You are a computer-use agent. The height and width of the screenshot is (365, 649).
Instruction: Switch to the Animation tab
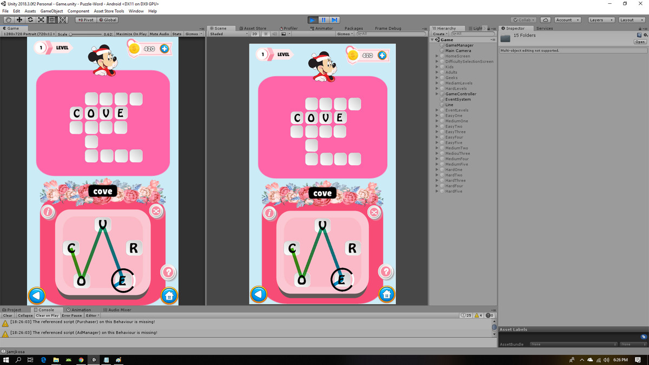point(81,310)
